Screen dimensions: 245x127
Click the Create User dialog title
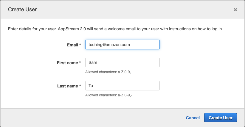click(22, 10)
